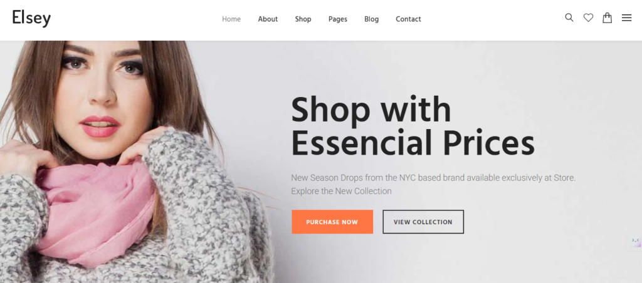
Task: Open the Blog navigation item
Action: [x=371, y=19]
